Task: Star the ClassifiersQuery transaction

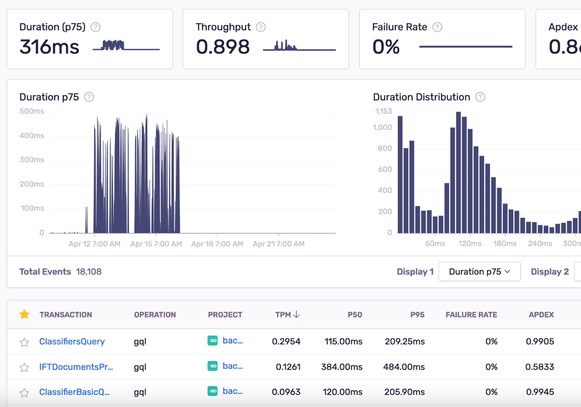Action: (24, 342)
